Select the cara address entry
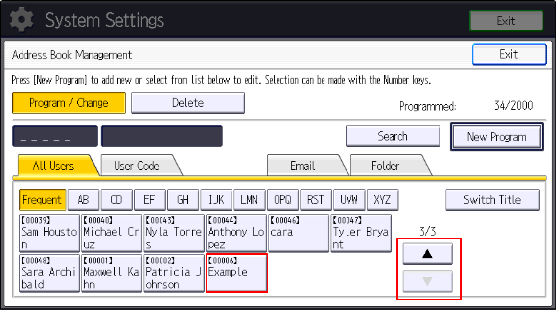Viewport: 556px width, 310px height. click(x=299, y=233)
